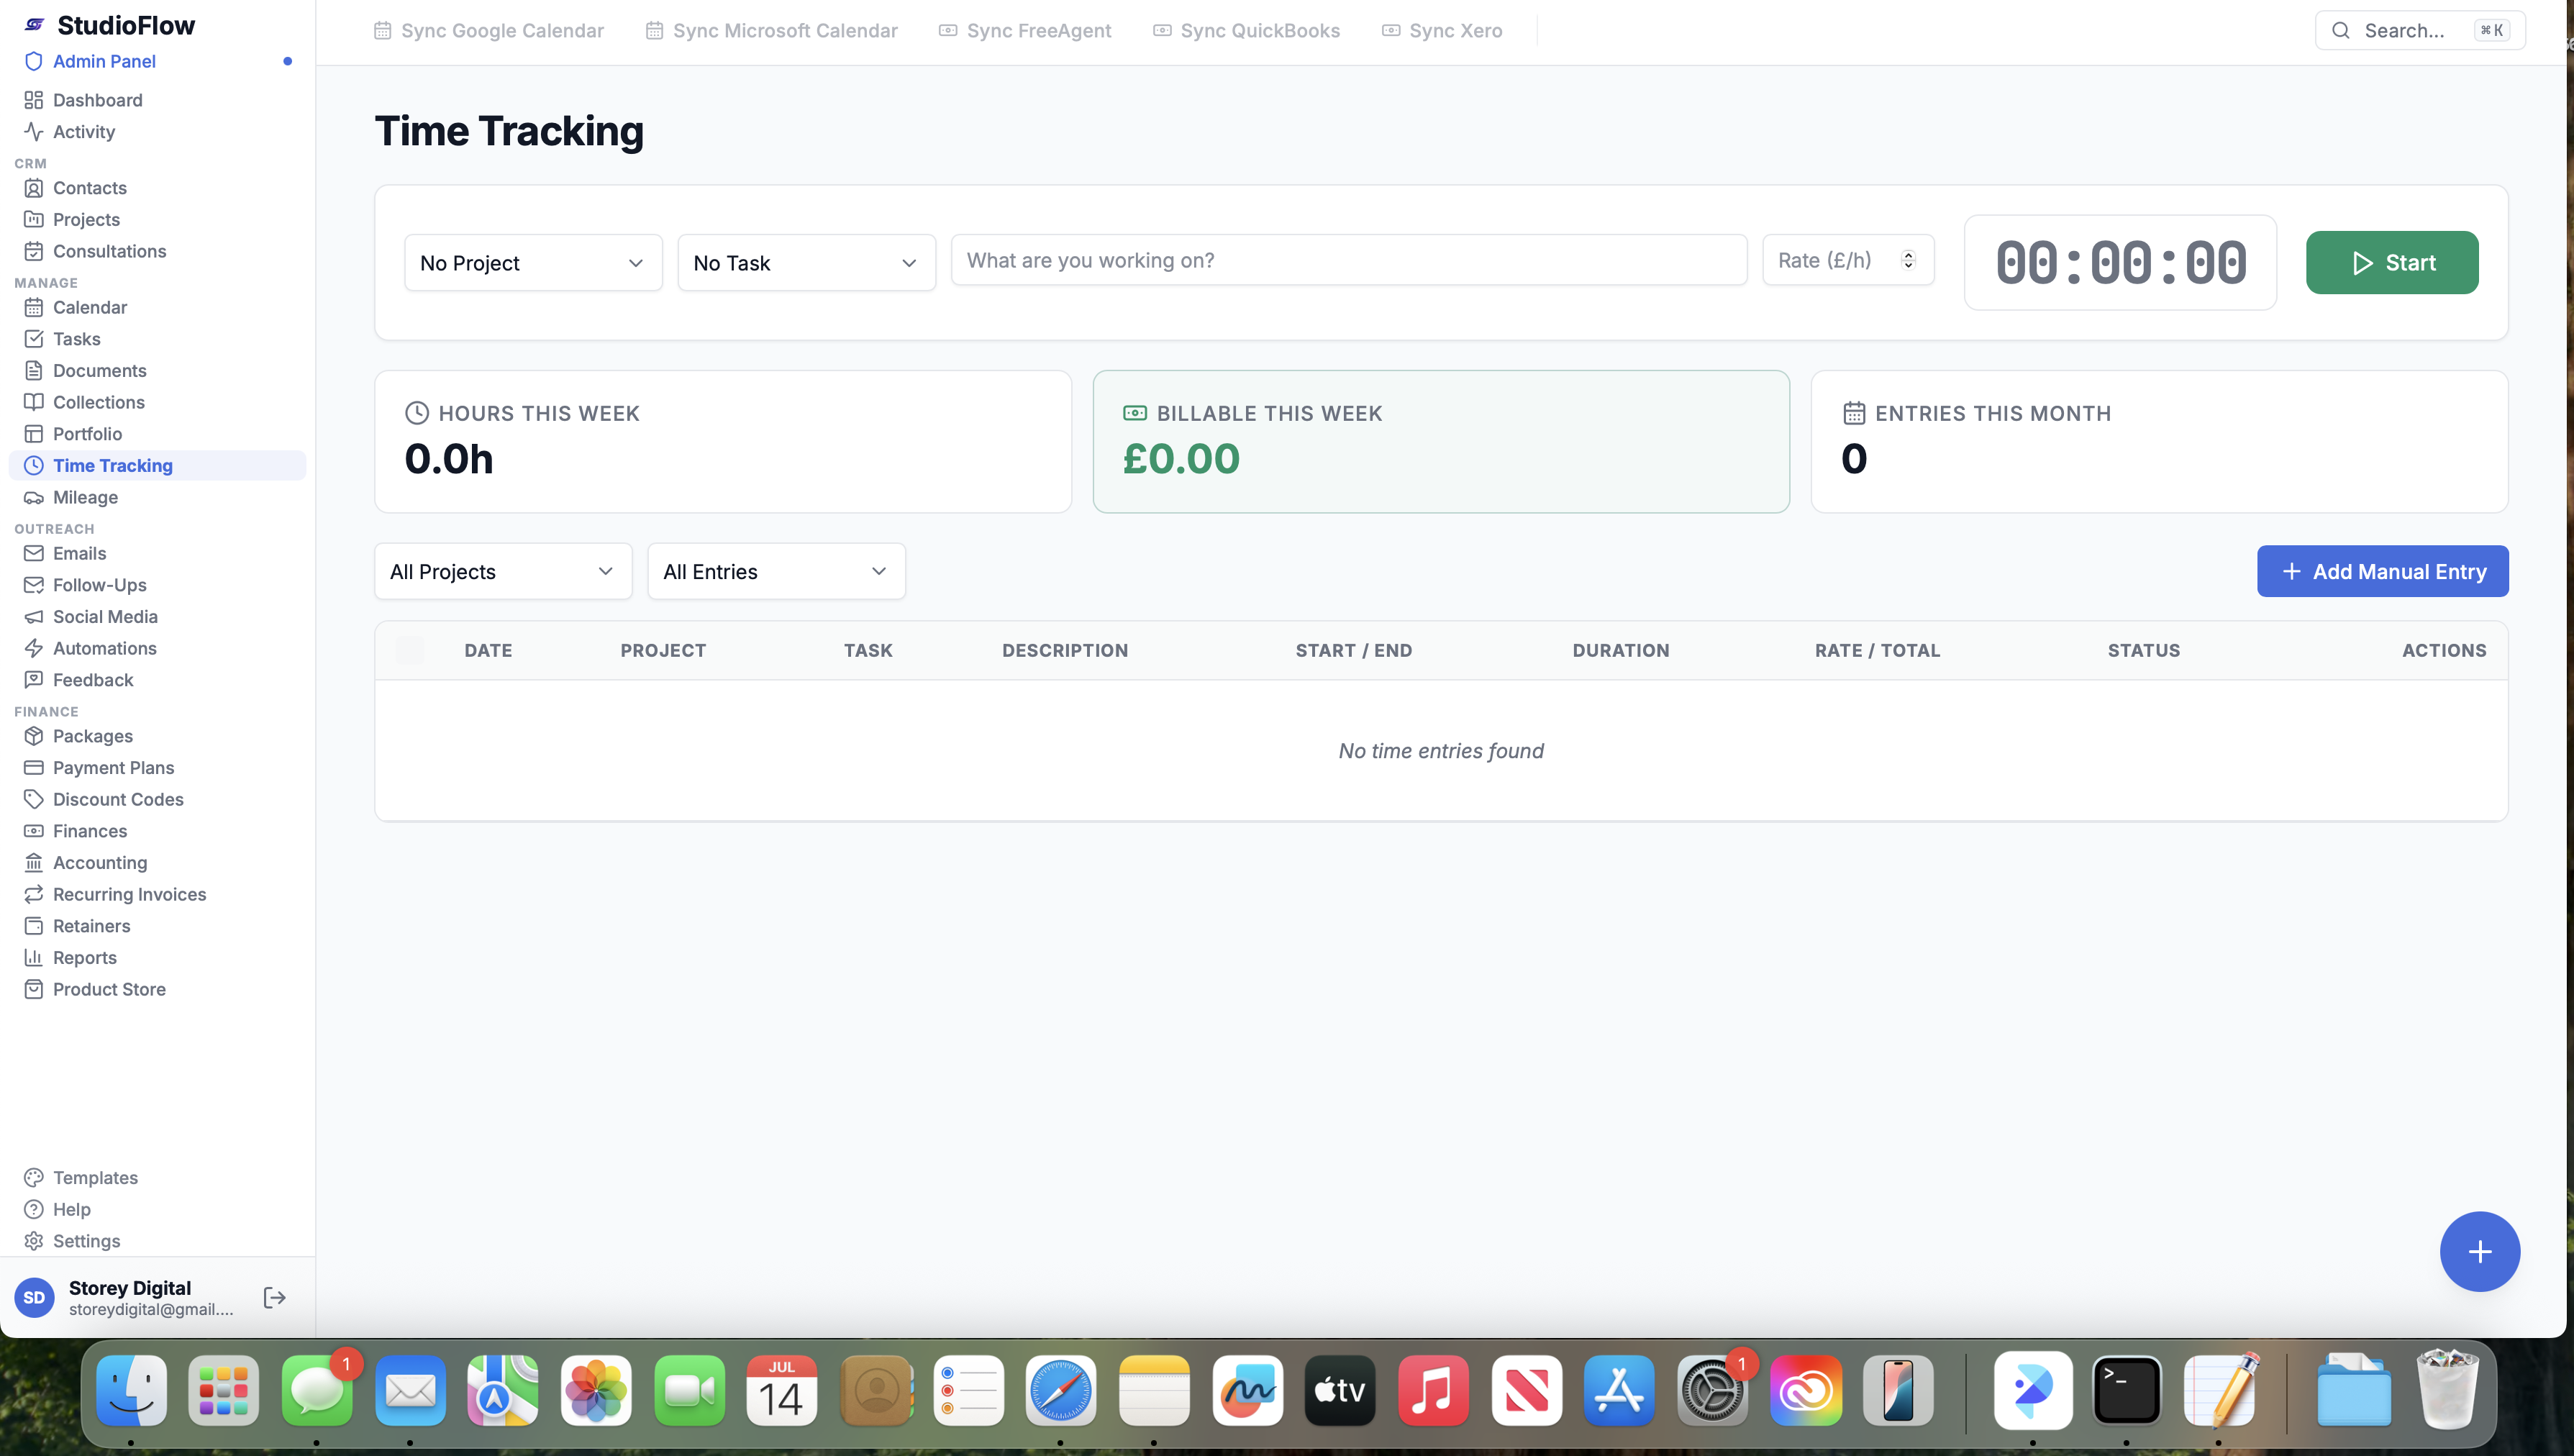Start the timer with the Start button
Image resolution: width=2574 pixels, height=1456 pixels.
[2391, 263]
